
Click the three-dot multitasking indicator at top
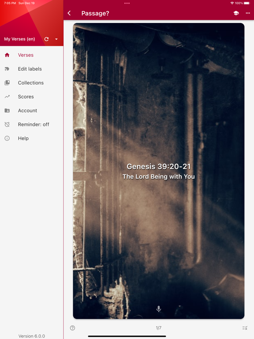(127, 3)
